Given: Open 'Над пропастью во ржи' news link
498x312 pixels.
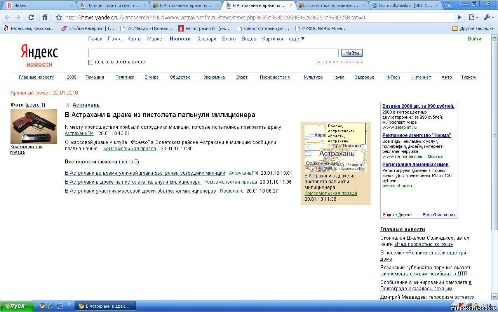Looking at the screenshot, I should pos(423,244).
